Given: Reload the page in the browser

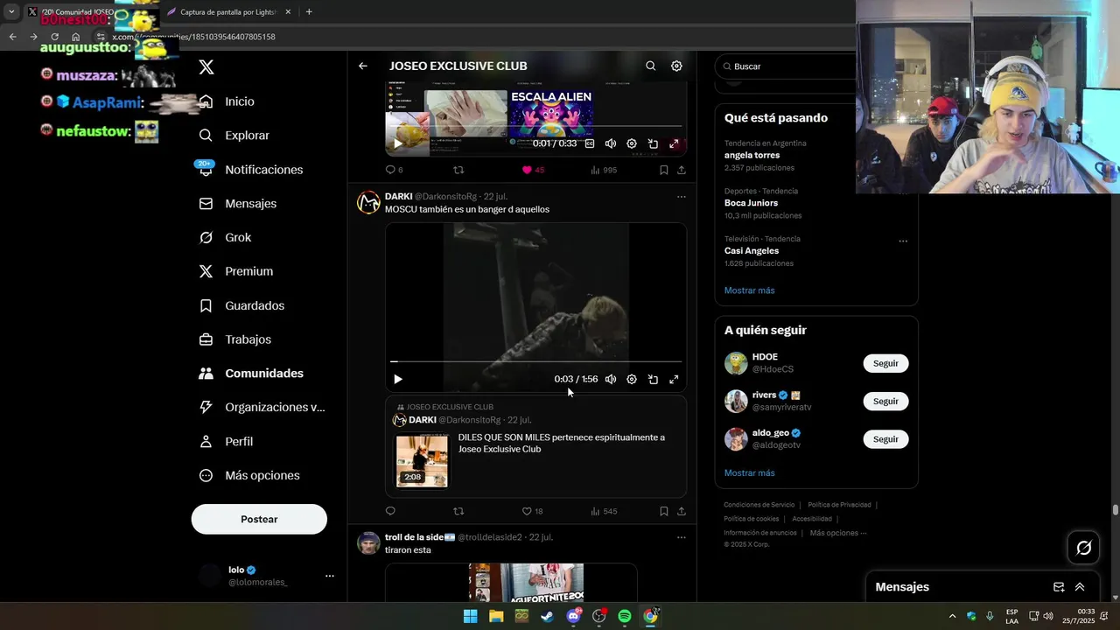Looking at the screenshot, I should tap(54, 37).
